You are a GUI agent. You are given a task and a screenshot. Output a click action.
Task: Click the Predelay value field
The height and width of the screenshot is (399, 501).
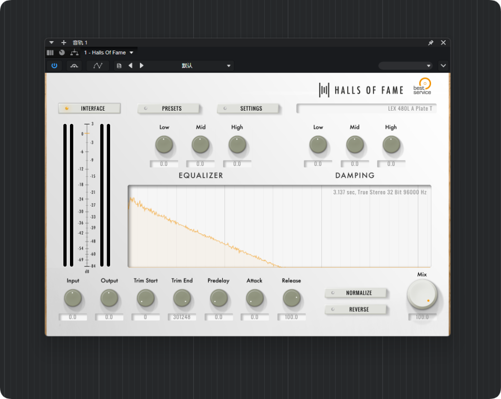click(219, 317)
